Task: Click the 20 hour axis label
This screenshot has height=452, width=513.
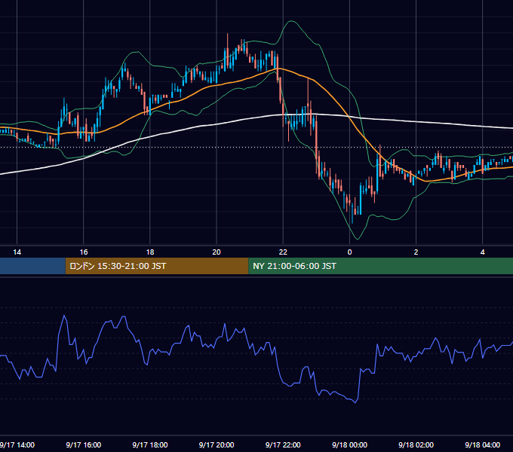Action: 217,252
